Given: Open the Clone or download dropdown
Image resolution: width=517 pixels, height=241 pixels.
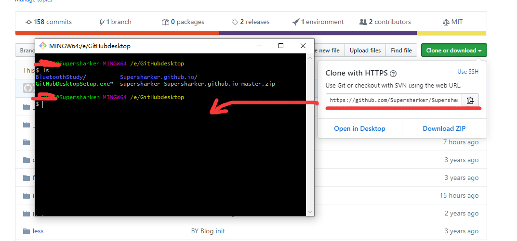Looking at the screenshot, I should (x=454, y=51).
